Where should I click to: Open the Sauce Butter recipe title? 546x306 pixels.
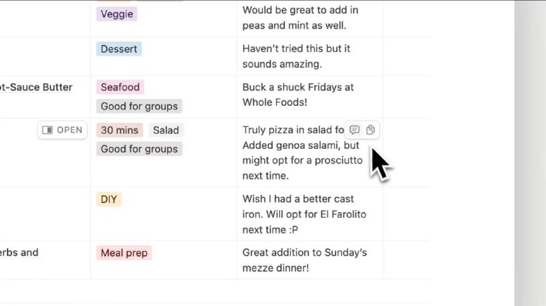(x=36, y=87)
